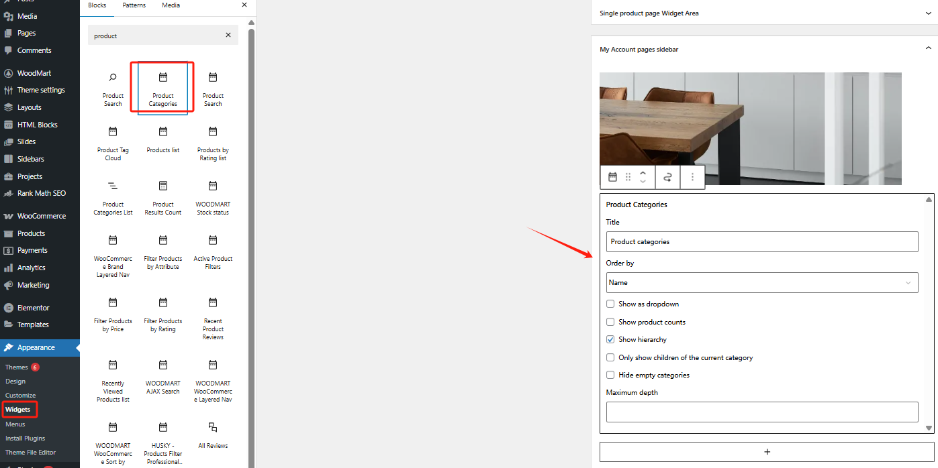938x468 pixels.
Task: Open Menus under Appearance
Action: pos(15,424)
